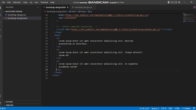Click text 'ipsam ad!' on line 24
Image resolution: width=196 pixels, height=110 pixels.
64,55
